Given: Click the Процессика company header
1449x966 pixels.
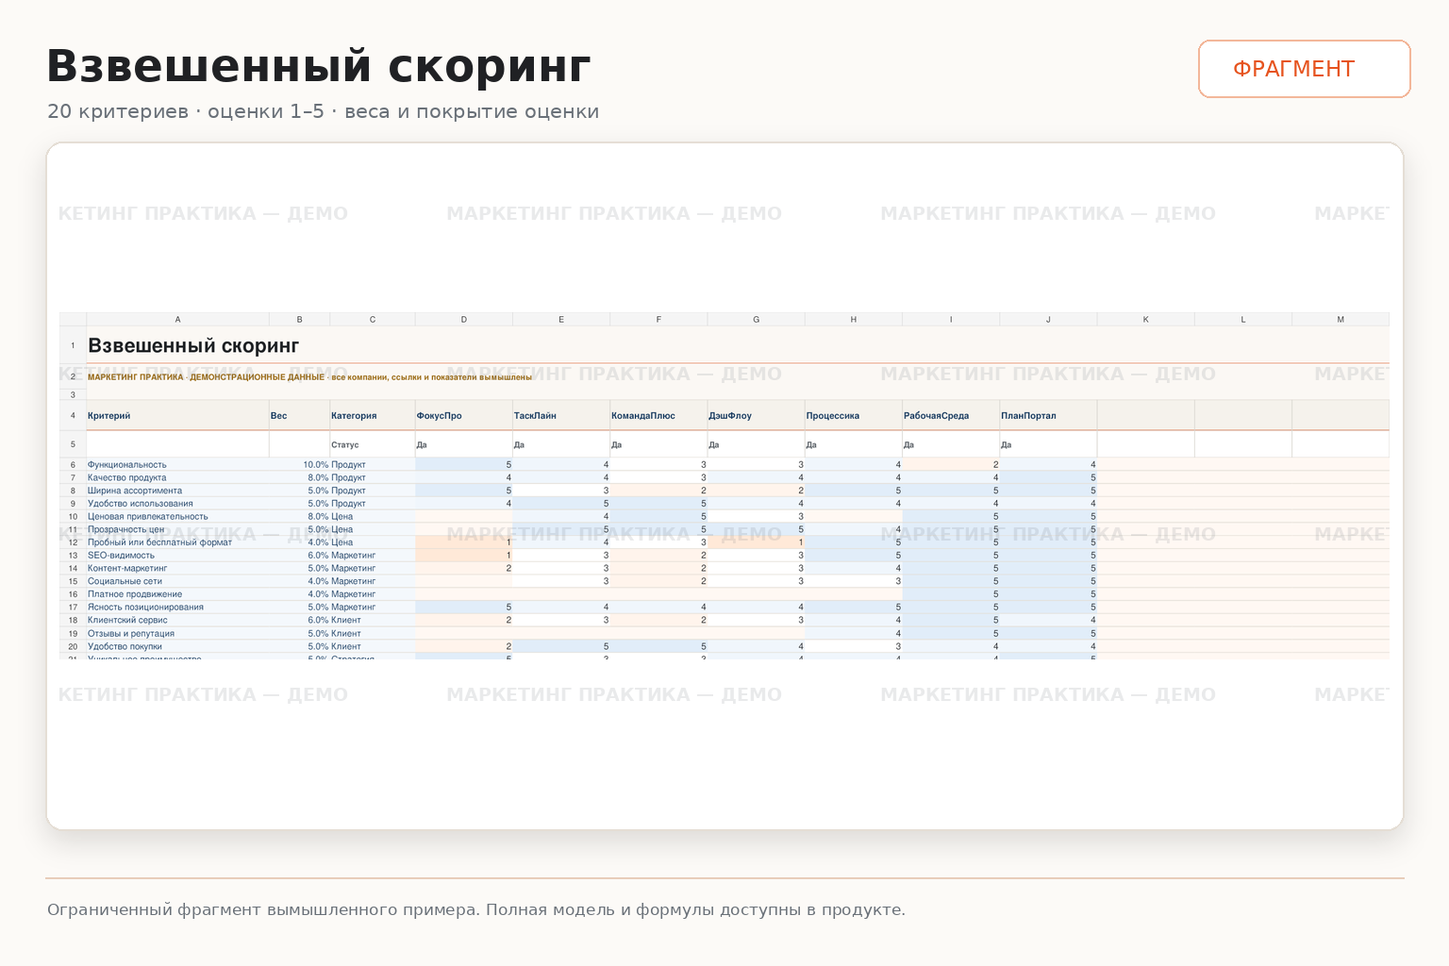Looking at the screenshot, I should (854, 415).
